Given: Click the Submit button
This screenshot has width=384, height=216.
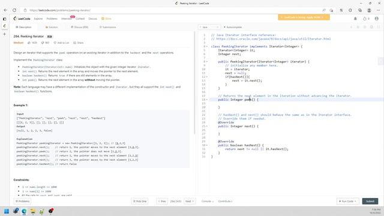Looking at the screenshot, I should [370, 202].
